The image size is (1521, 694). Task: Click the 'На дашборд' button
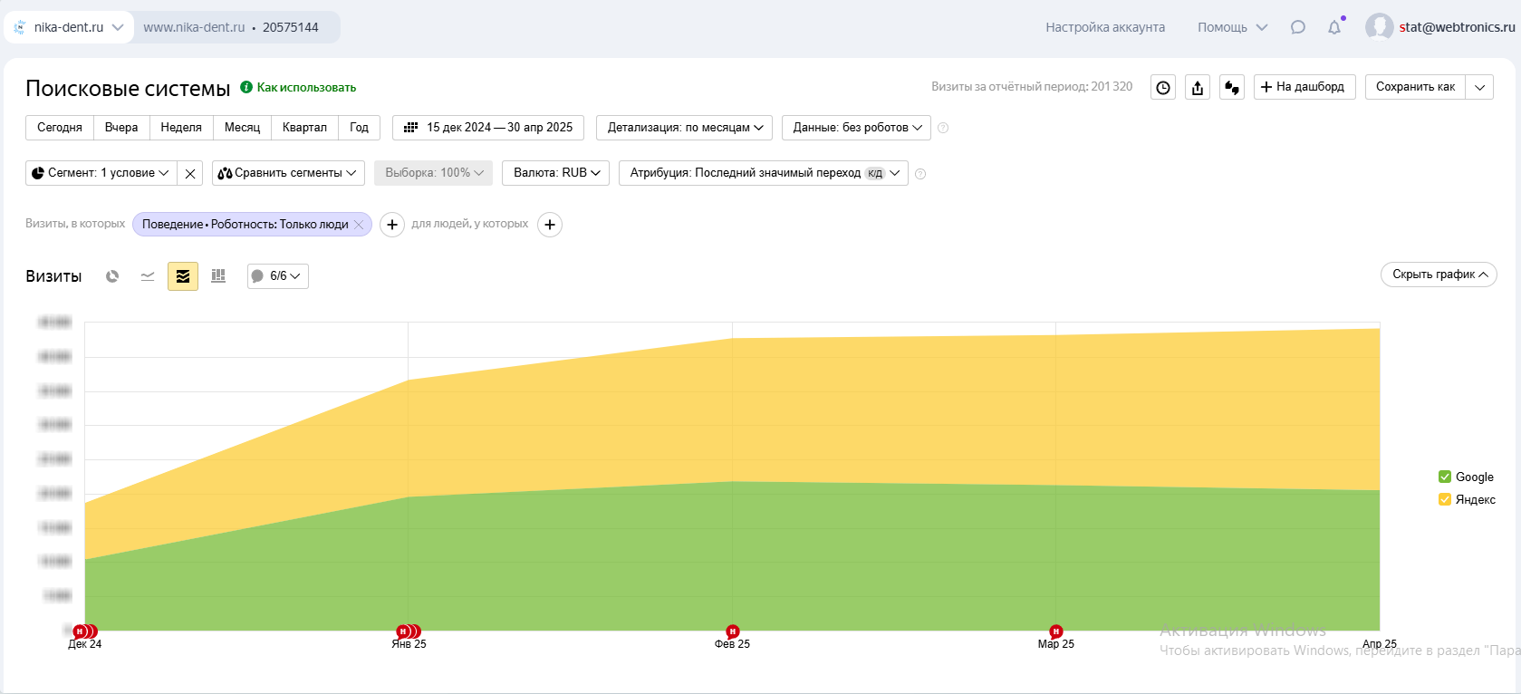[1304, 87]
